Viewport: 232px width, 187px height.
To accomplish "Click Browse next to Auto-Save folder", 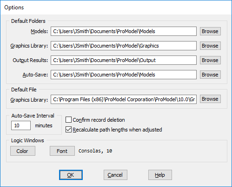I will point(210,75).
